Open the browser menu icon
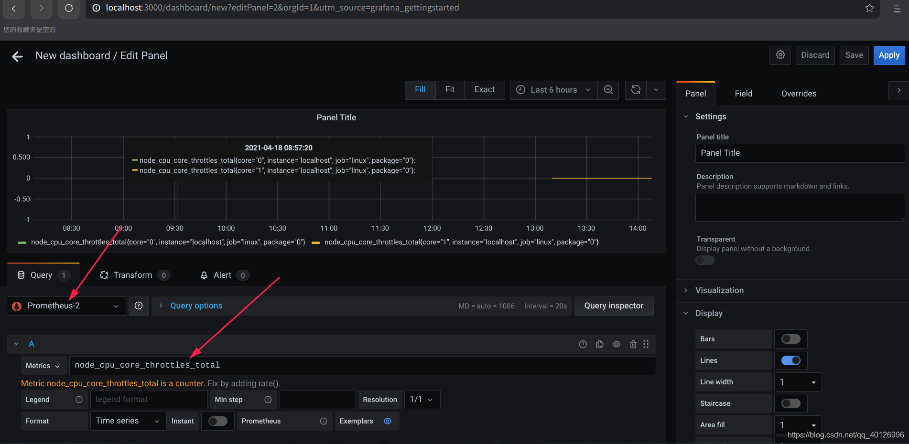Image resolution: width=909 pixels, height=444 pixels. click(897, 8)
